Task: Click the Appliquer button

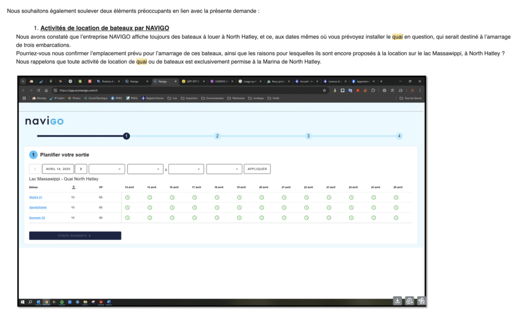Action: coord(257,169)
